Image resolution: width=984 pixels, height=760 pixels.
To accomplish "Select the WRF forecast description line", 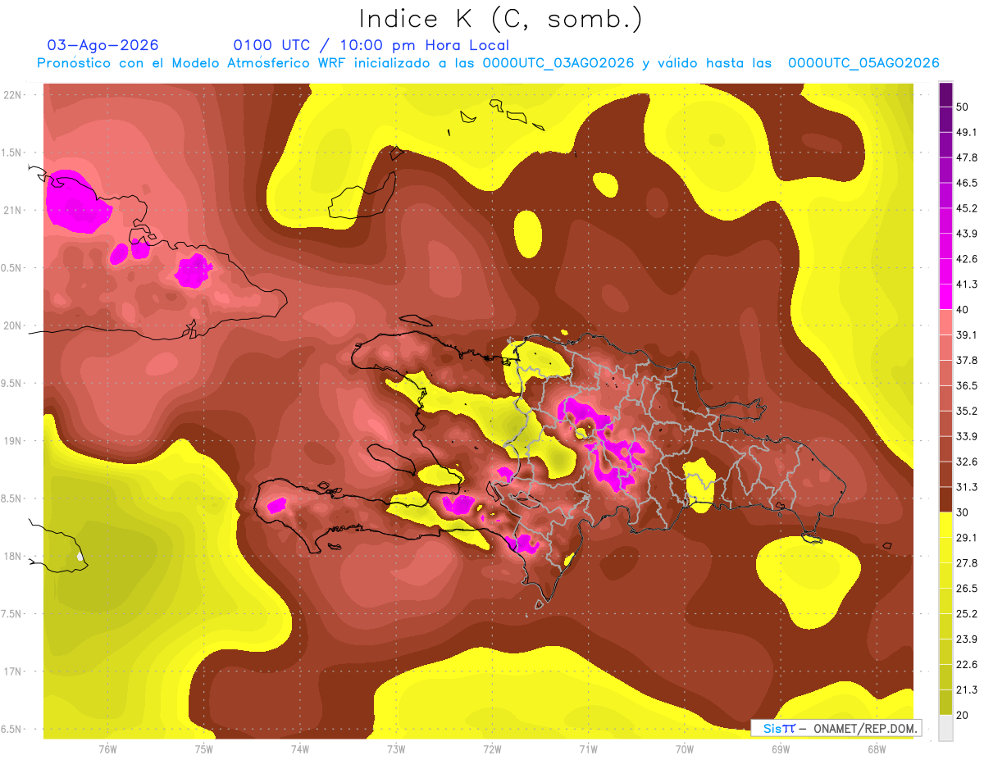I will 488,63.
